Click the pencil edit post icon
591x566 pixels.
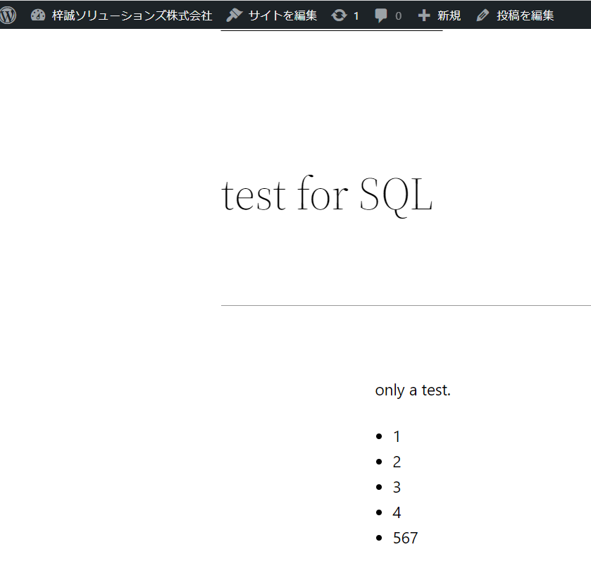point(483,16)
